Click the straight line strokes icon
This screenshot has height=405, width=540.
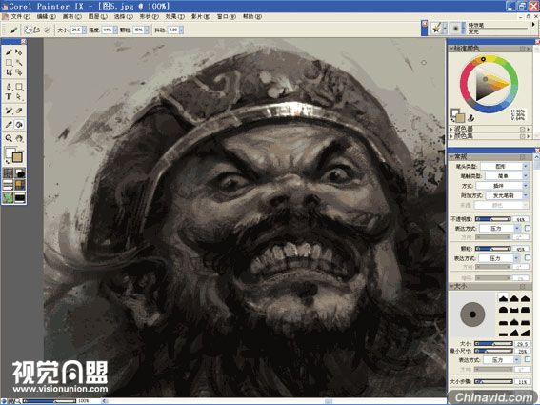37,30
